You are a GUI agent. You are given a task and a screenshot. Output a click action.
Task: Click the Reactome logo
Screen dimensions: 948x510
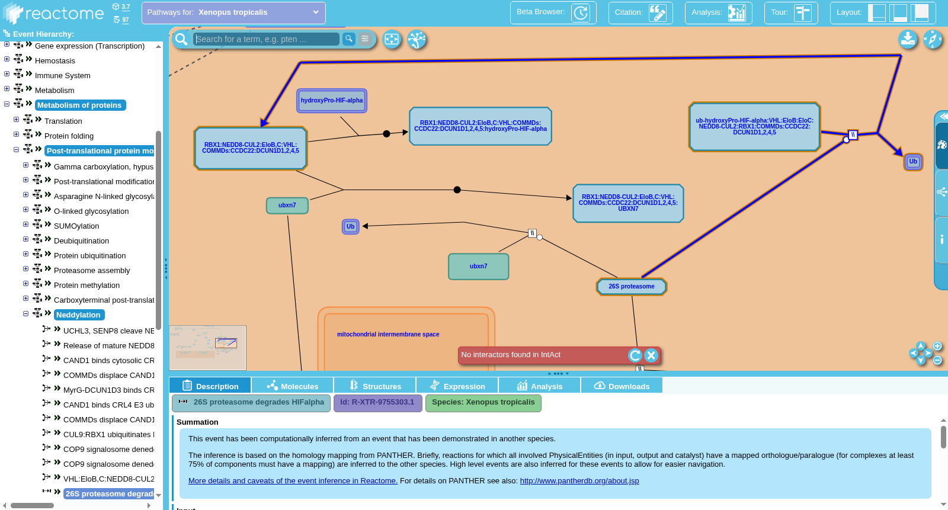pos(53,13)
